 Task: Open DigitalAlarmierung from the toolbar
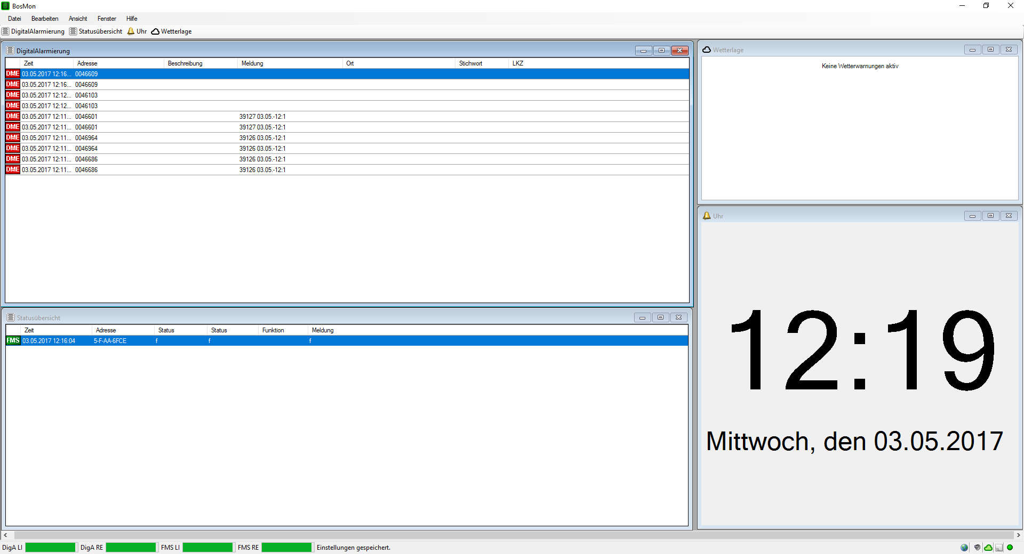click(x=33, y=31)
